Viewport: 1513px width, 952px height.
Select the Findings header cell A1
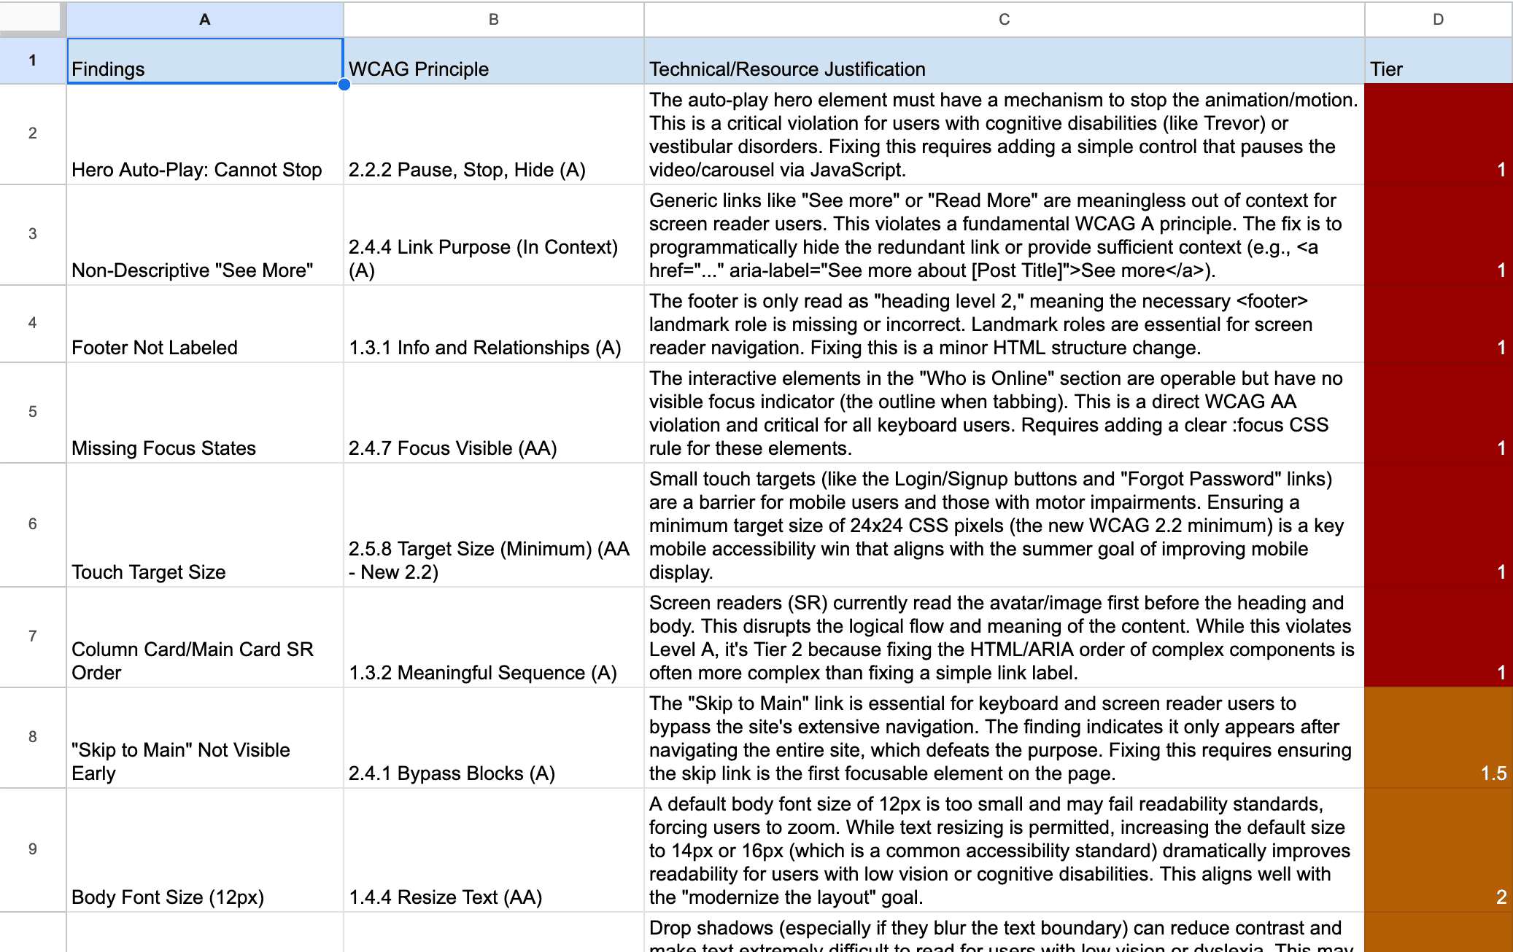click(204, 61)
